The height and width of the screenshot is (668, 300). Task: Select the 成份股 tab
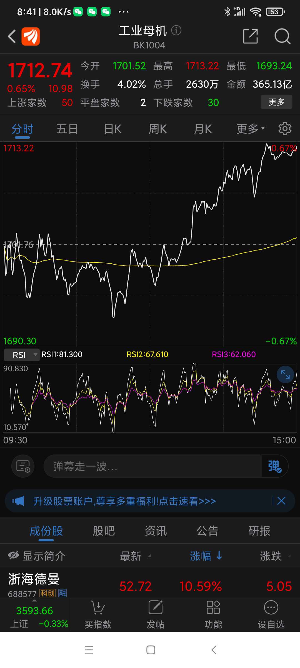[46, 531]
